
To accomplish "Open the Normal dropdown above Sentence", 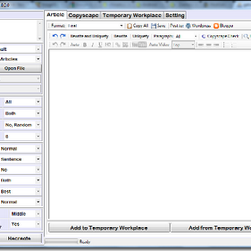I will (x=20, y=149).
